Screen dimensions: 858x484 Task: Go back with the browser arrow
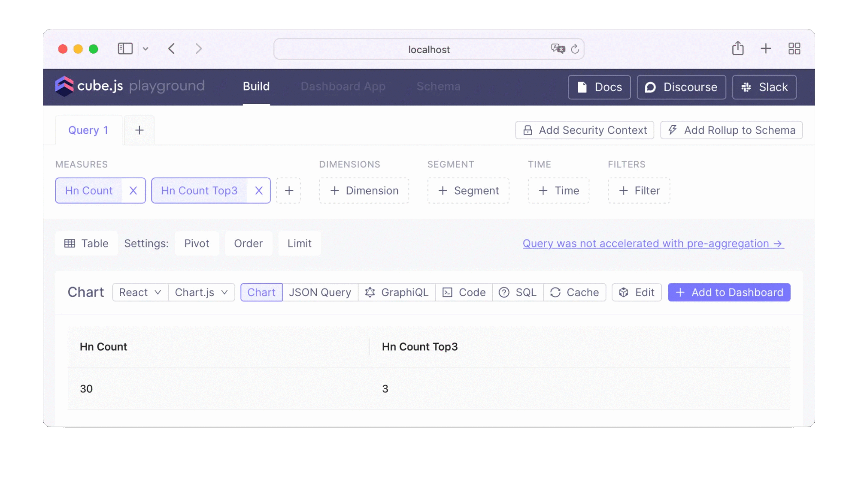coord(172,48)
